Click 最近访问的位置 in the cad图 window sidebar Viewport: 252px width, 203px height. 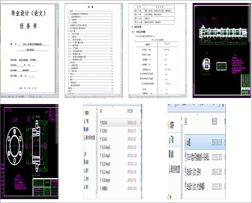tap(175, 169)
